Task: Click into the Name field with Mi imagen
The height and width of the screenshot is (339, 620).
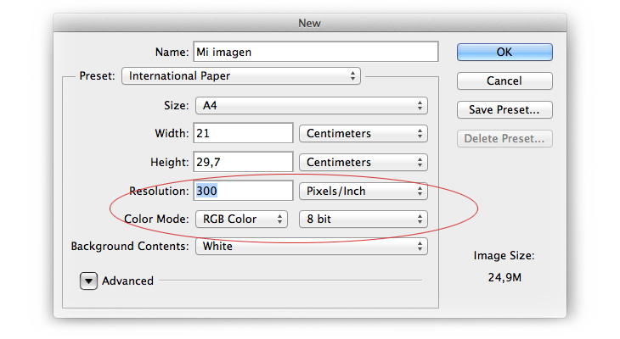Action: [x=316, y=52]
